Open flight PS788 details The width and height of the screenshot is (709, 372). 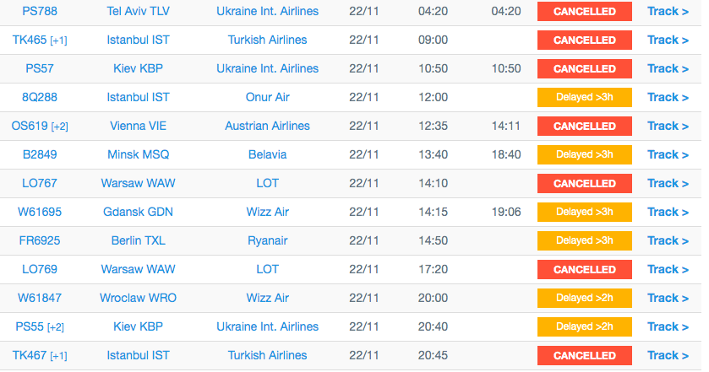point(40,11)
